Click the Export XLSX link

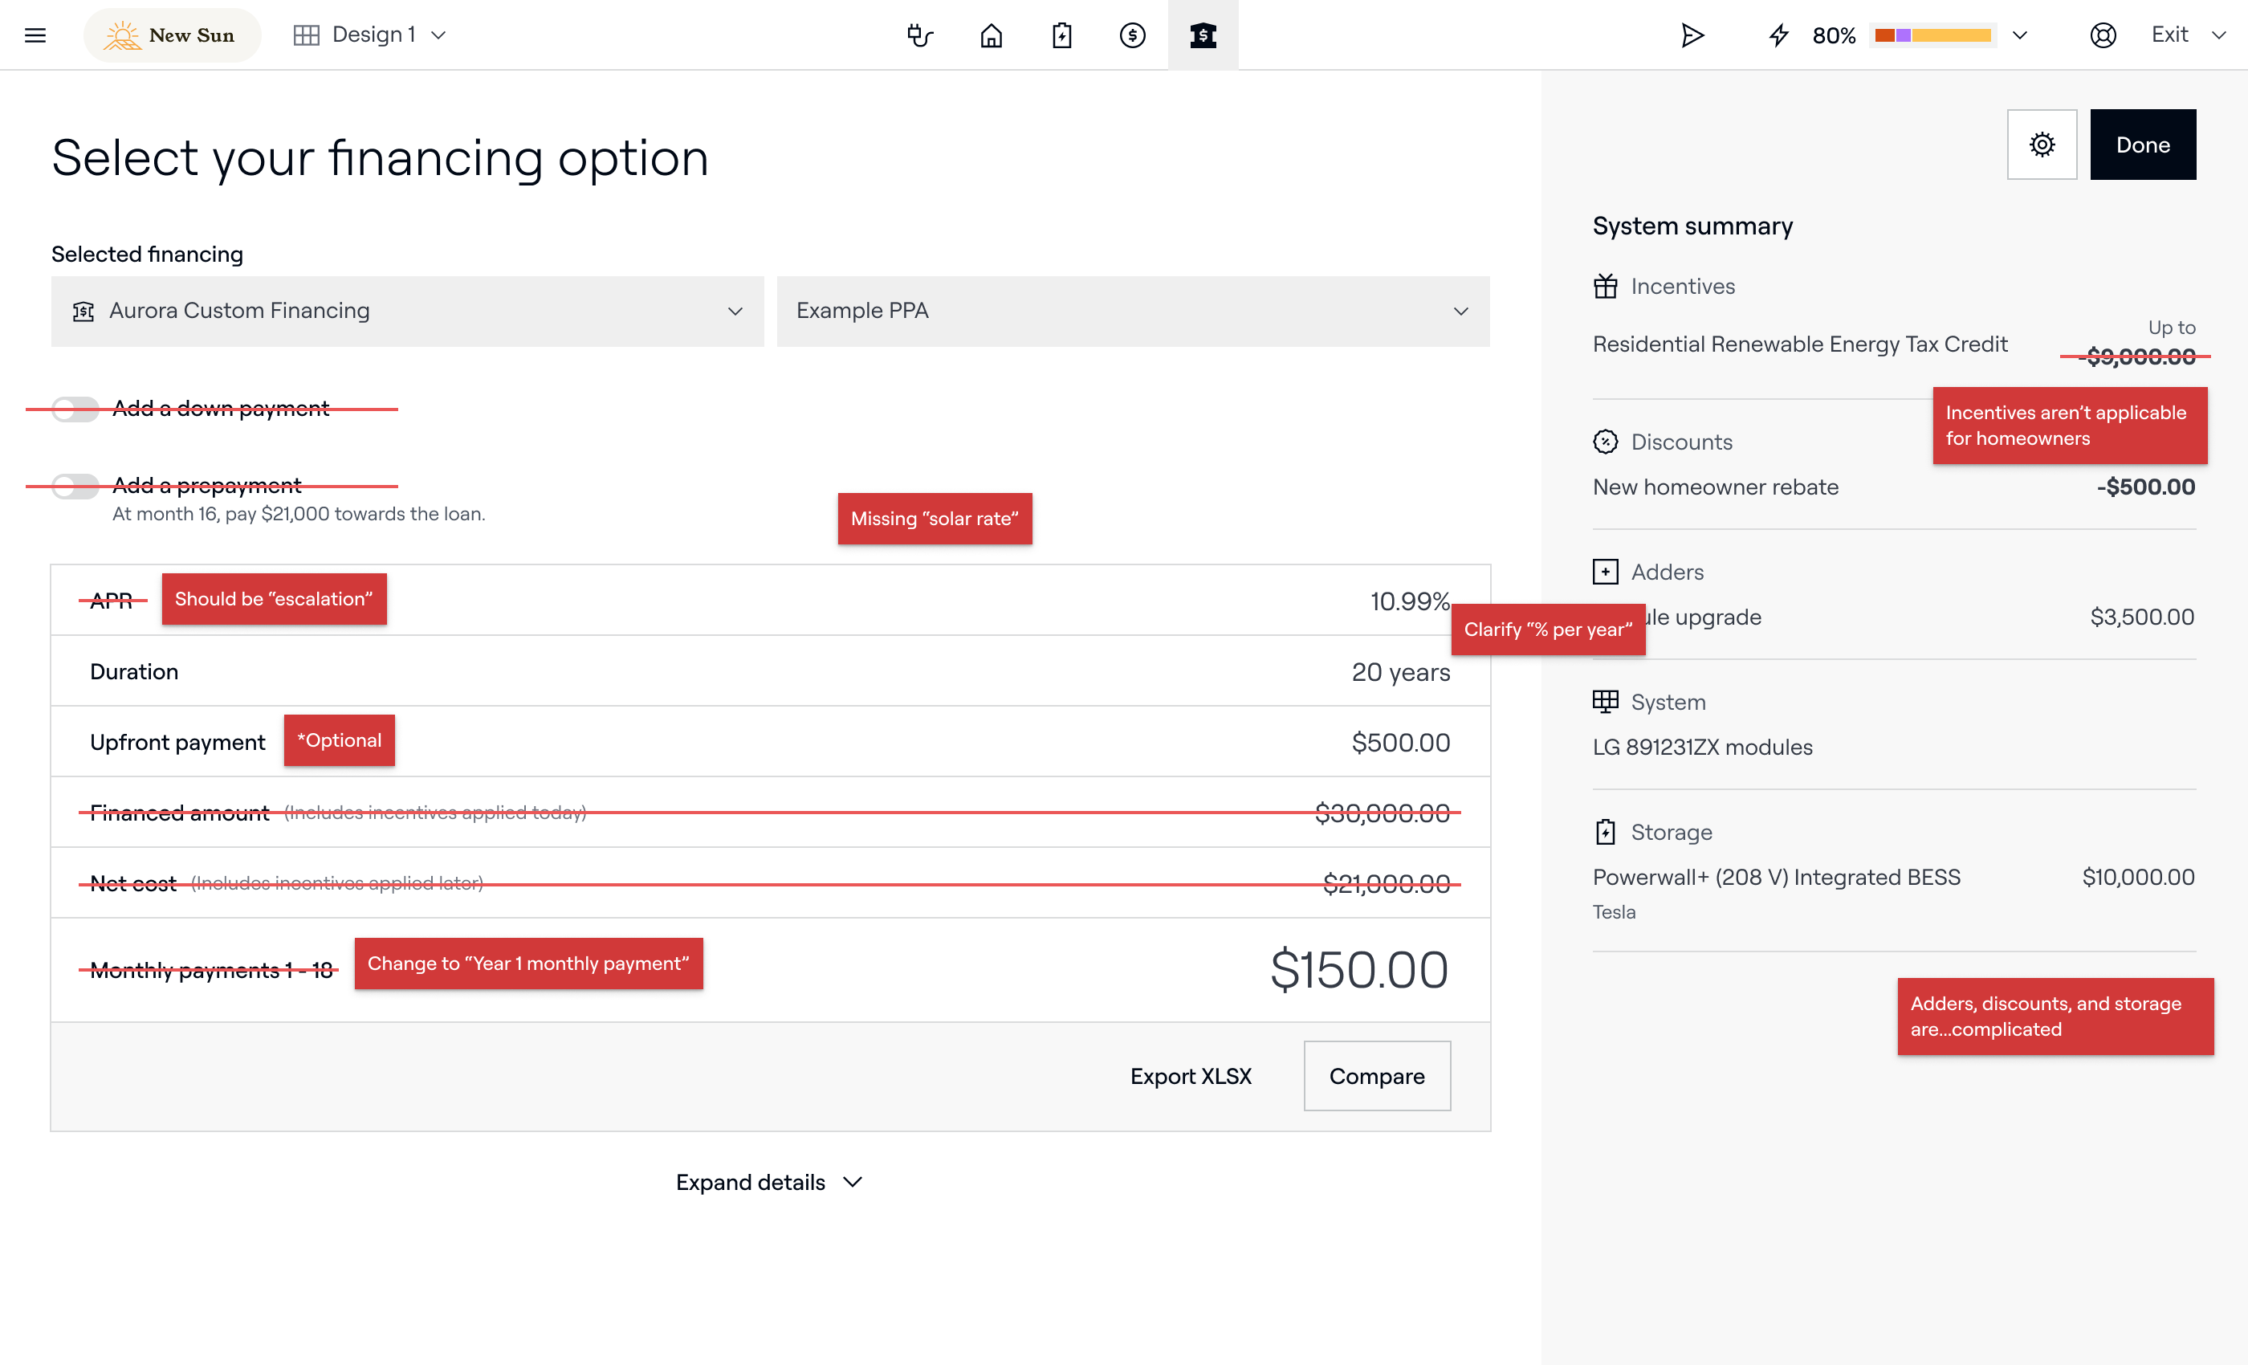point(1190,1076)
